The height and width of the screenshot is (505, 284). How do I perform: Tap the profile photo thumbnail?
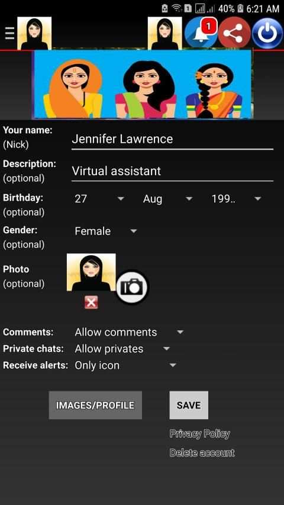[x=91, y=272]
